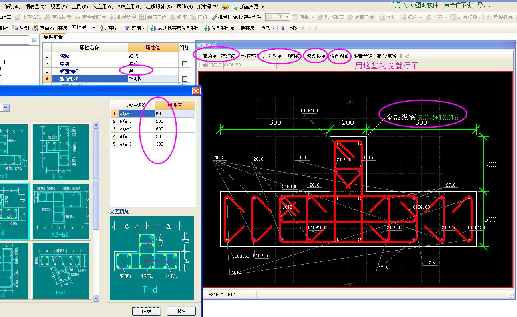The width and height of the screenshot is (517, 317).
Task: Click 布边筋 in section editor toolbar
Action: [x=228, y=56]
